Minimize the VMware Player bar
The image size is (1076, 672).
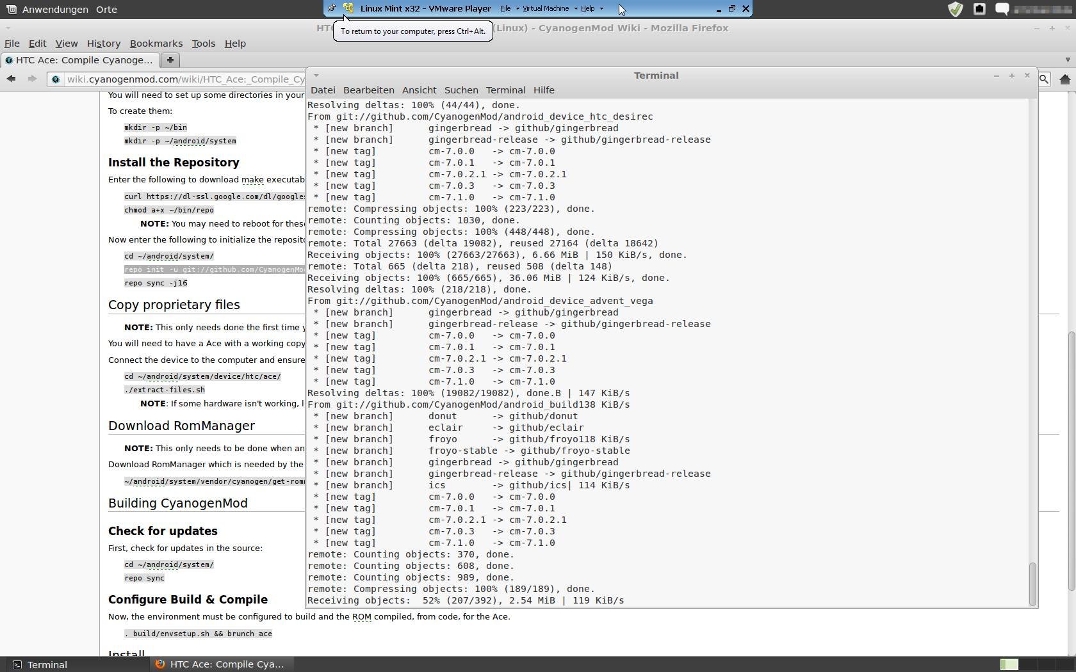(719, 9)
